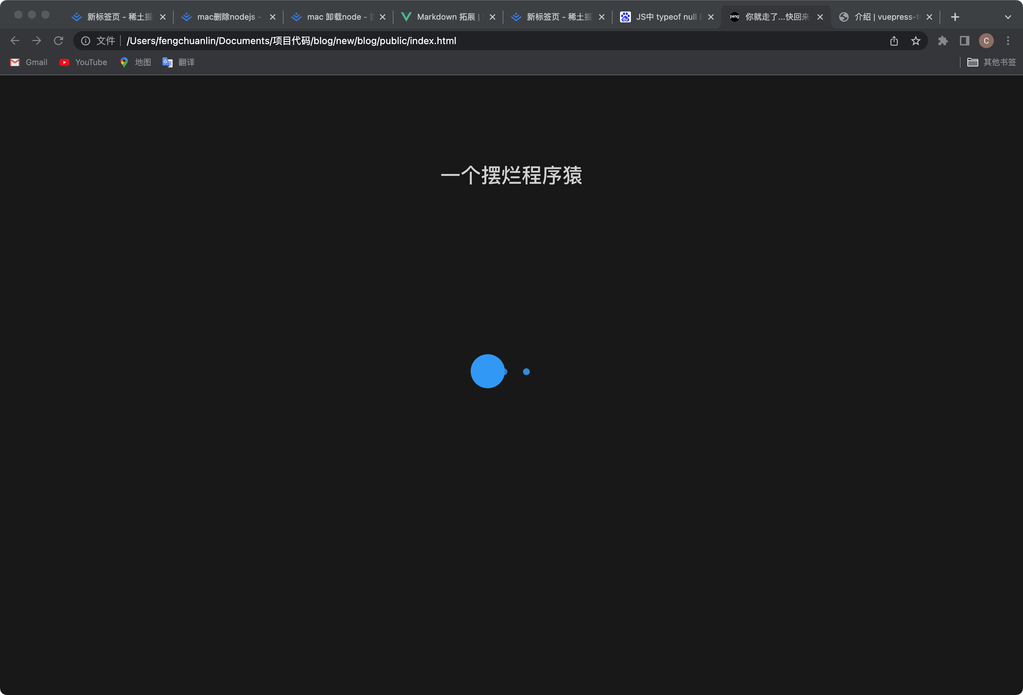Bookmark this page with the star icon

[x=915, y=41]
